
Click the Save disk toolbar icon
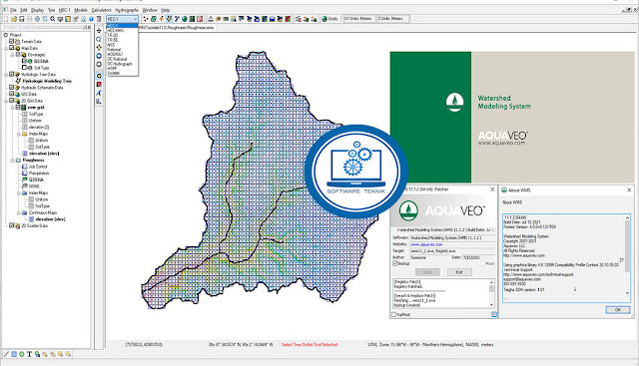coord(22,19)
